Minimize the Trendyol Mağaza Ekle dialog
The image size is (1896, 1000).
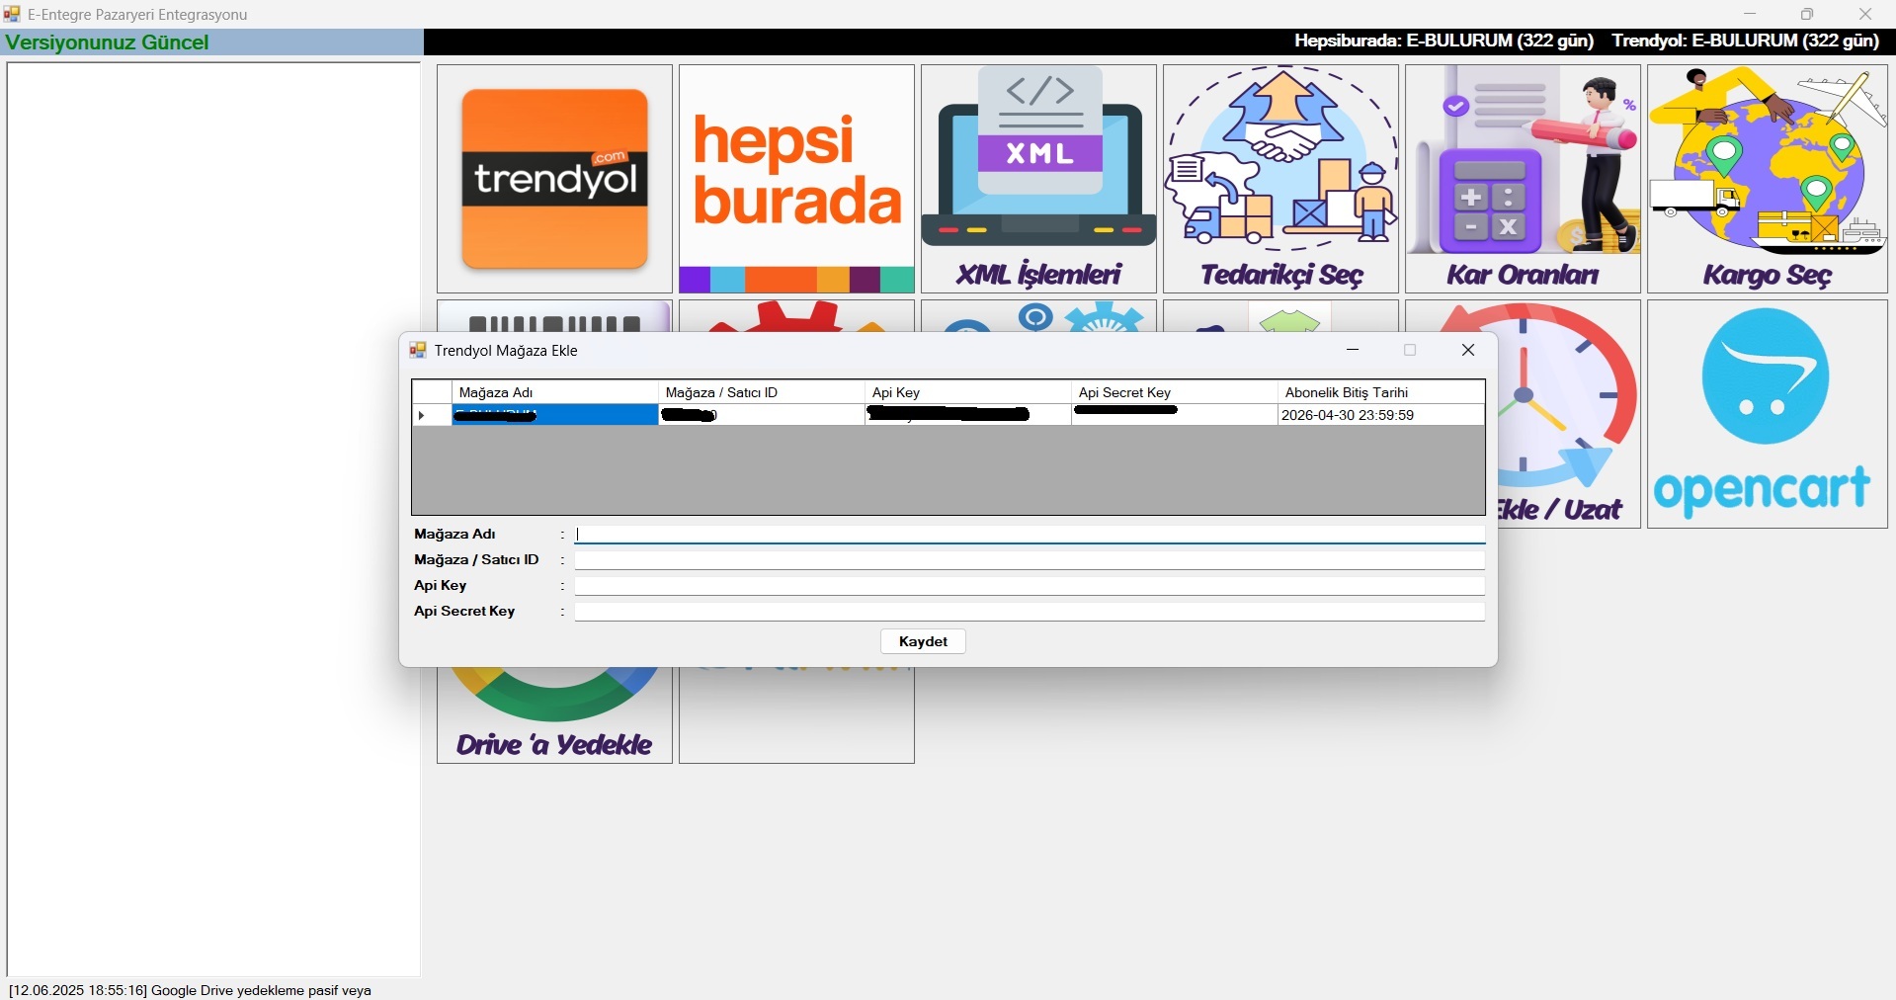(1353, 350)
